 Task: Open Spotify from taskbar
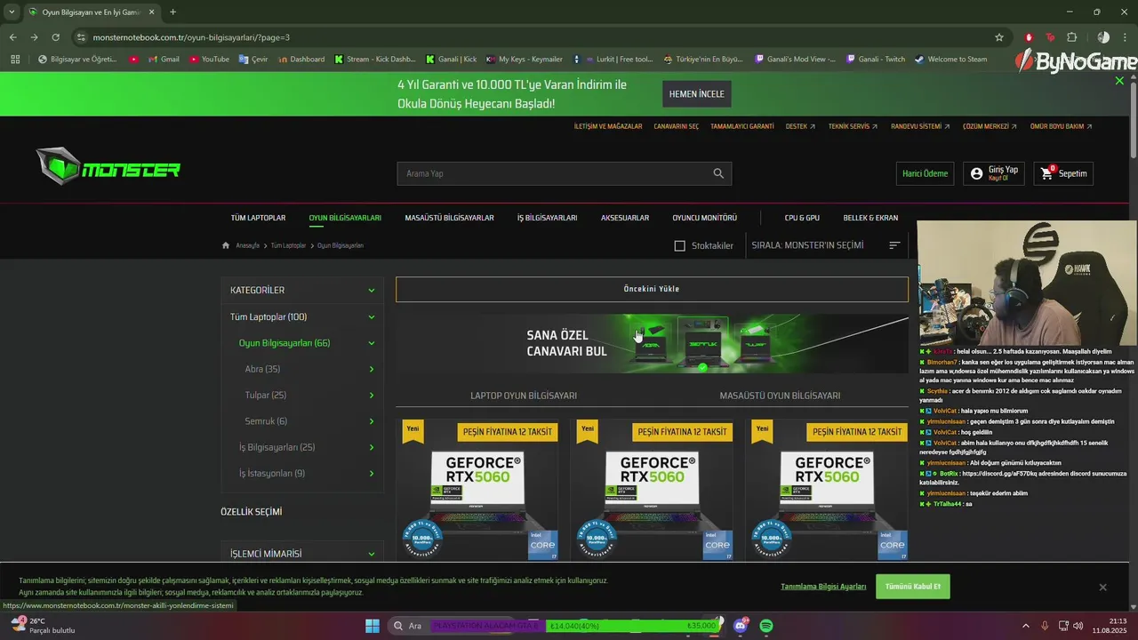[x=766, y=626]
